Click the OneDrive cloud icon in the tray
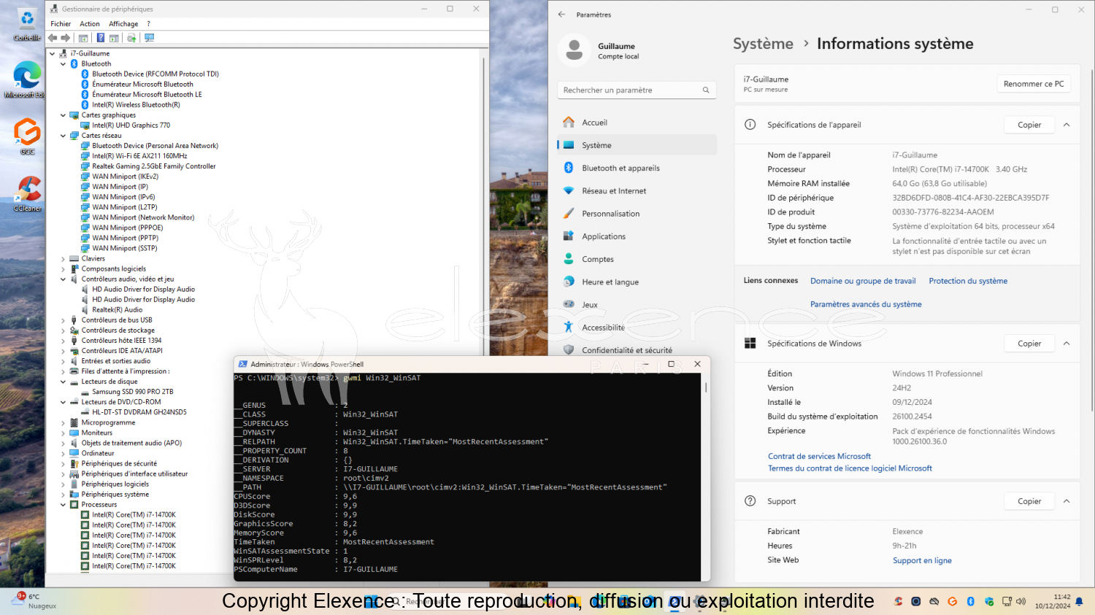The height and width of the screenshot is (615, 1095). tap(934, 602)
